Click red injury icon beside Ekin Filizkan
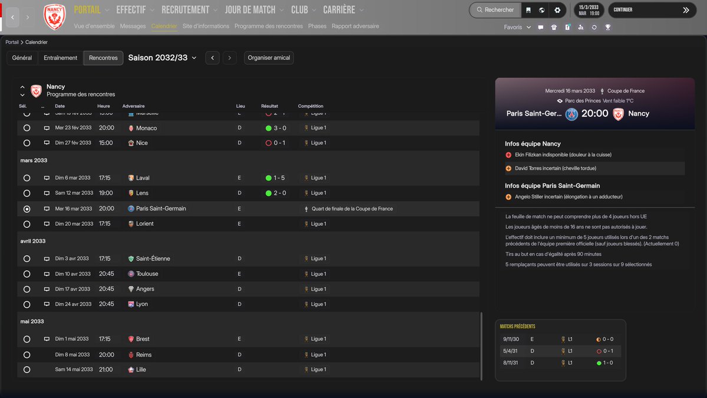This screenshot has width=707, height=398. (x=508, y=155)
